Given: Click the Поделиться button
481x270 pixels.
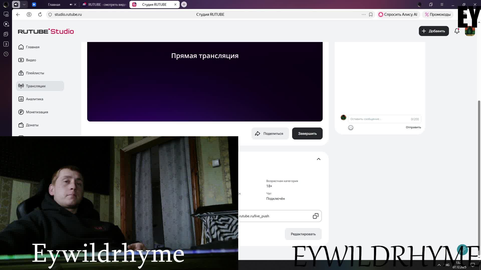Looking at the screenshot, I should pos(270,133).
